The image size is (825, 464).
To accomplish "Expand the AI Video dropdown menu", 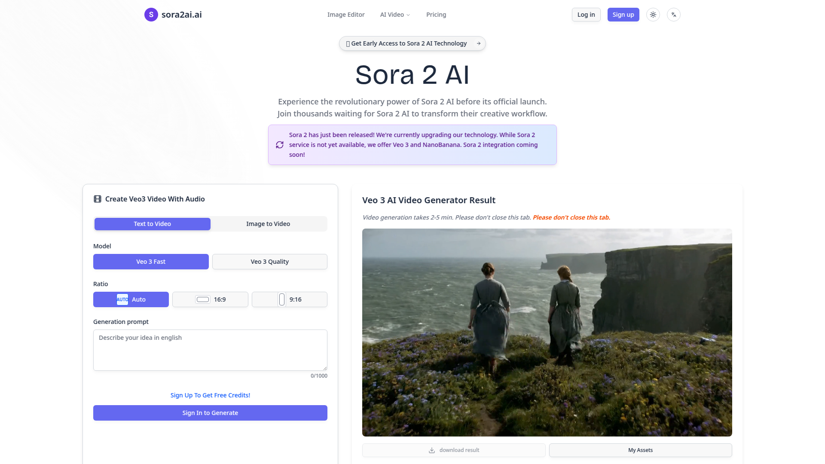I will [395, 15].
